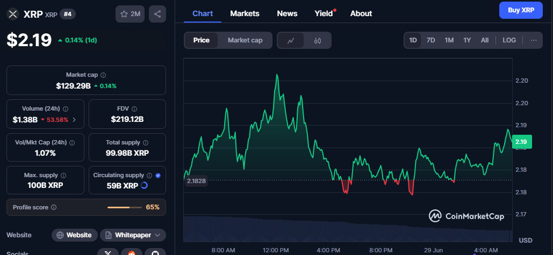
Task: Click the USD currency label
Action: click(x=526, y=240)
